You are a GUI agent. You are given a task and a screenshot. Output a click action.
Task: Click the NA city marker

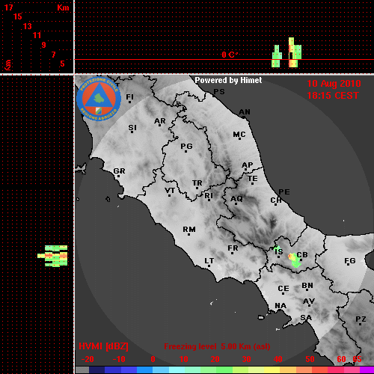click(280, 311)
